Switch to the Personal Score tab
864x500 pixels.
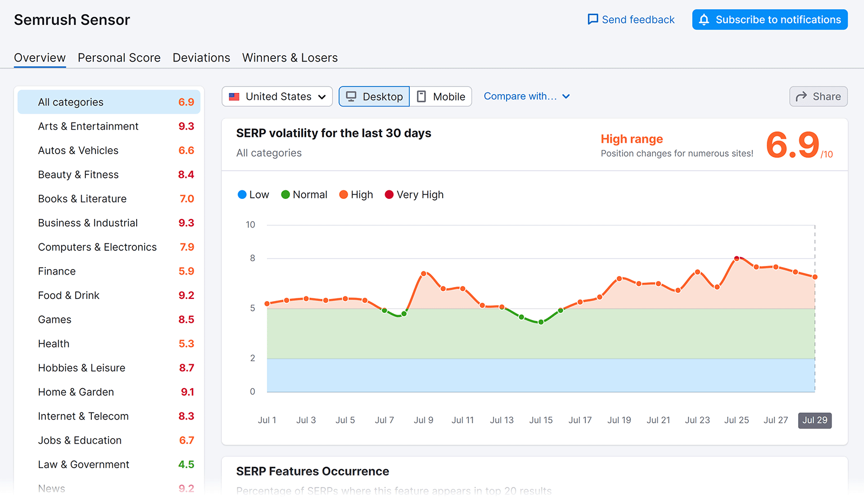119,58
